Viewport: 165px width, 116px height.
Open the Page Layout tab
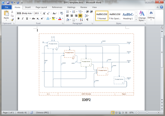click(41, 7)
